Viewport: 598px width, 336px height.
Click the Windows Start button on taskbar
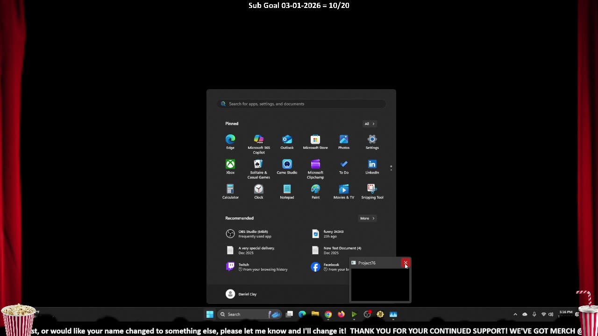point(210,314)
